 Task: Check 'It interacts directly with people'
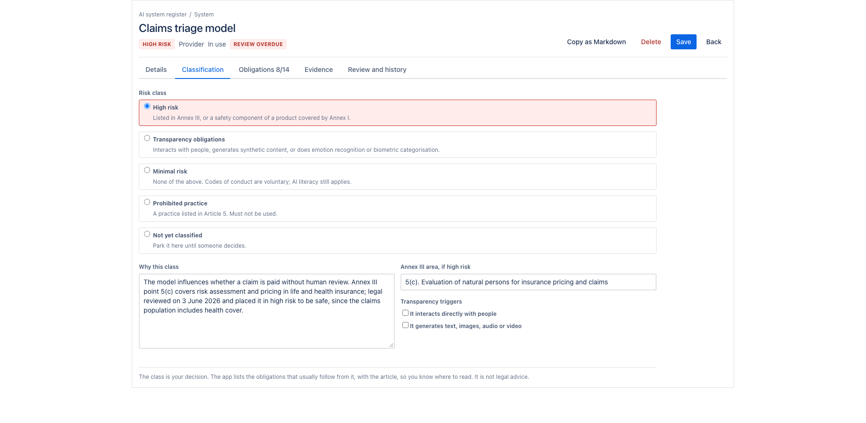pyautogui.click(x=405, y=313)
